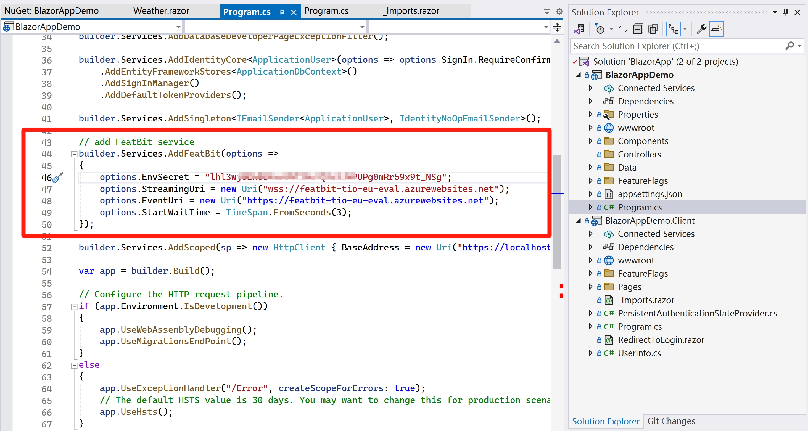Select the appsettings.json file icon

pyautogui.click(x=609, y=194)
